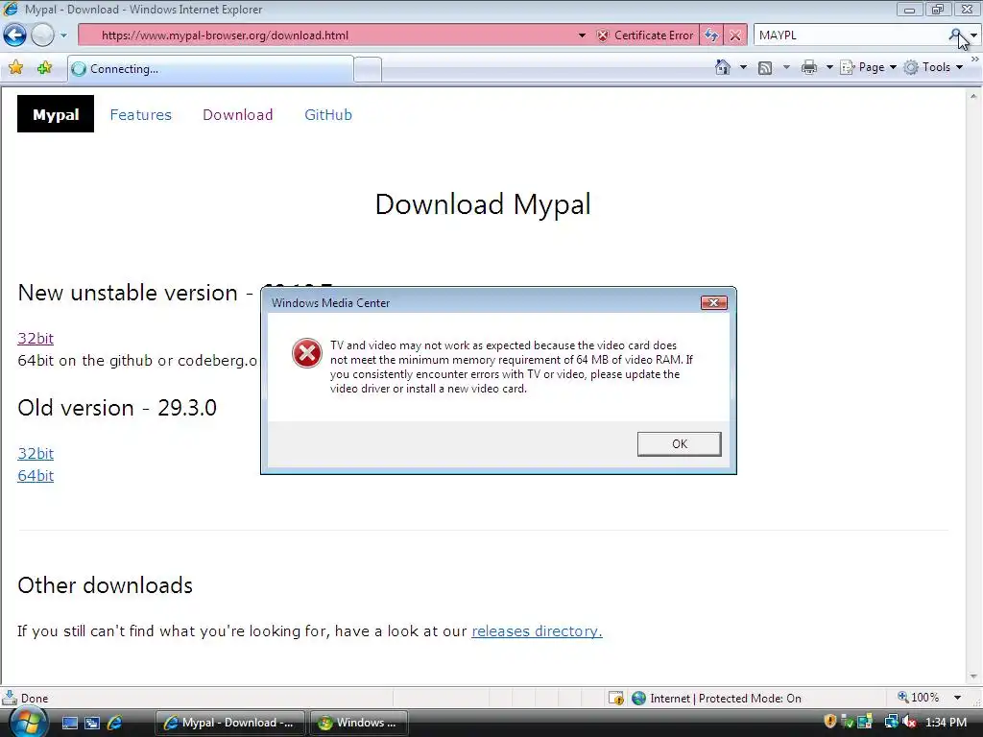The width and height of the screenshot is (983, 737).
Task: Select the Connecting... browser tab
Action: click(x=210, y=69)
